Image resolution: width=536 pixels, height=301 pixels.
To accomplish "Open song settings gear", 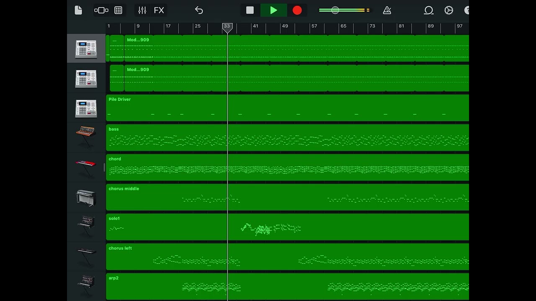I will (448, 10).
